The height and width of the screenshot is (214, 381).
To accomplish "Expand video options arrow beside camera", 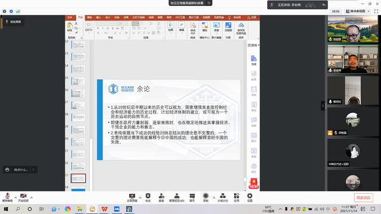I will pos(32,197).
